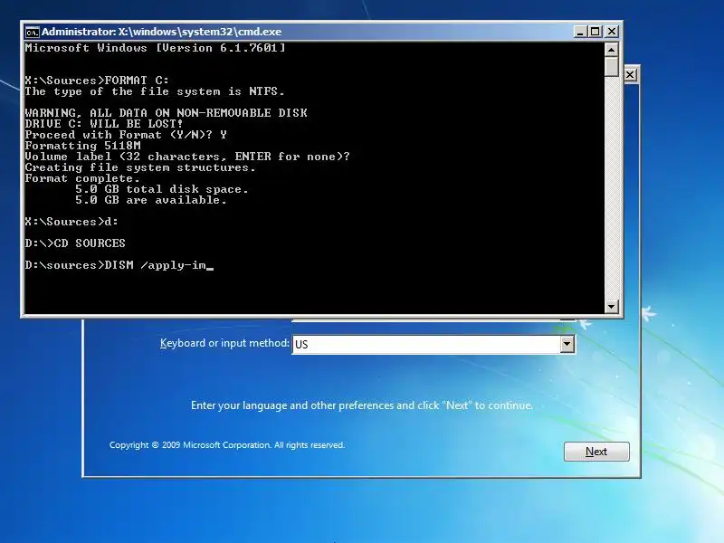Click 'Microsoft Windows [Version 6.1.7601]' line
Screen dimensions: 724x543
click(x=155, y=48)
